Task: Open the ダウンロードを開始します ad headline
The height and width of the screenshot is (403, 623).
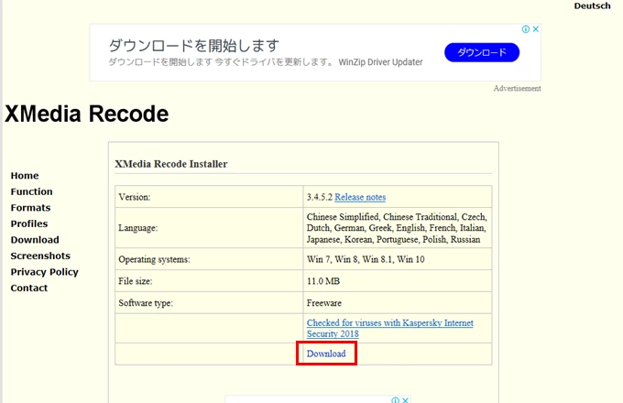Action: coord(194,45)
